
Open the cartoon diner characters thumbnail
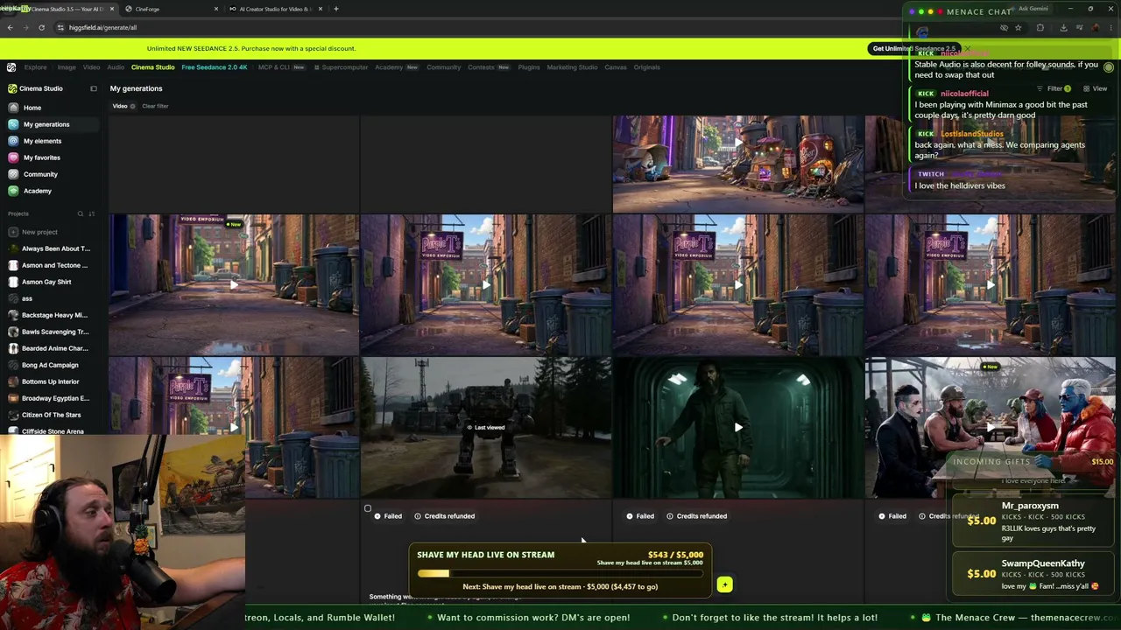(990, 428)
